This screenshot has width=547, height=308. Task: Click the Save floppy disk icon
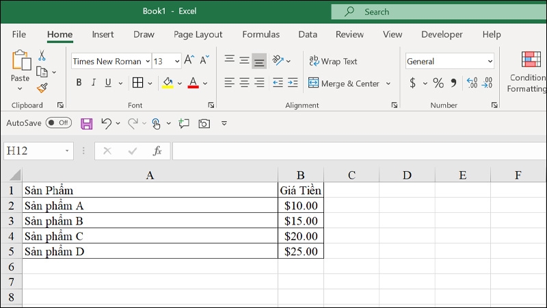[x=86, y=123]
